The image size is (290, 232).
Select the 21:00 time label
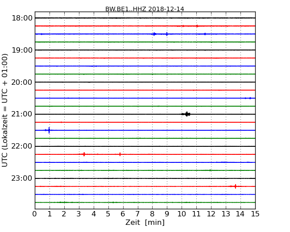point(22,114)
